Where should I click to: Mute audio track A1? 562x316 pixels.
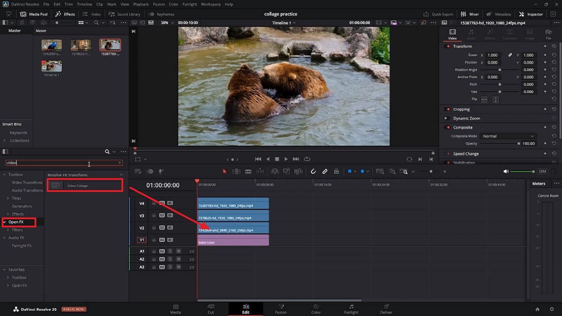178,251
